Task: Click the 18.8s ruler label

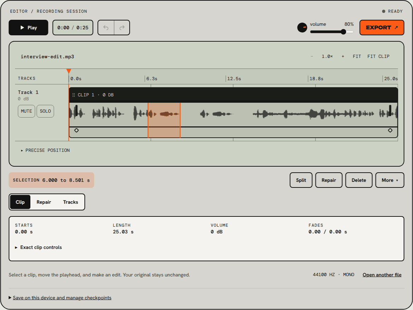Action: pos(316,79)
